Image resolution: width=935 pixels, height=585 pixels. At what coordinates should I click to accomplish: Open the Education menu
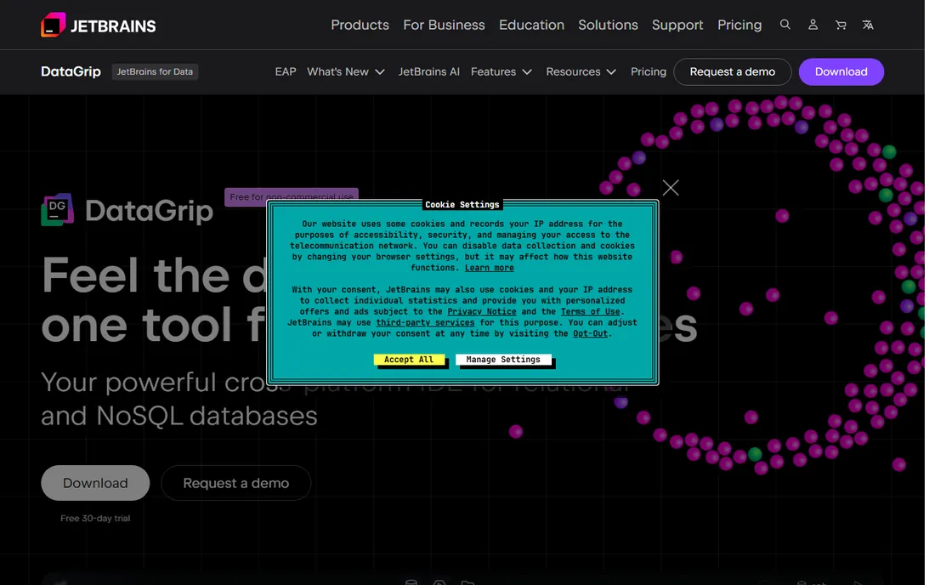click(531, 25)
